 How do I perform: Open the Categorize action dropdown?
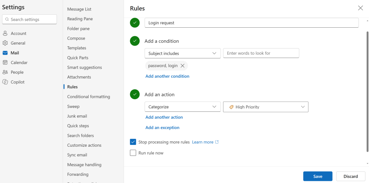(x=183, y=107)
